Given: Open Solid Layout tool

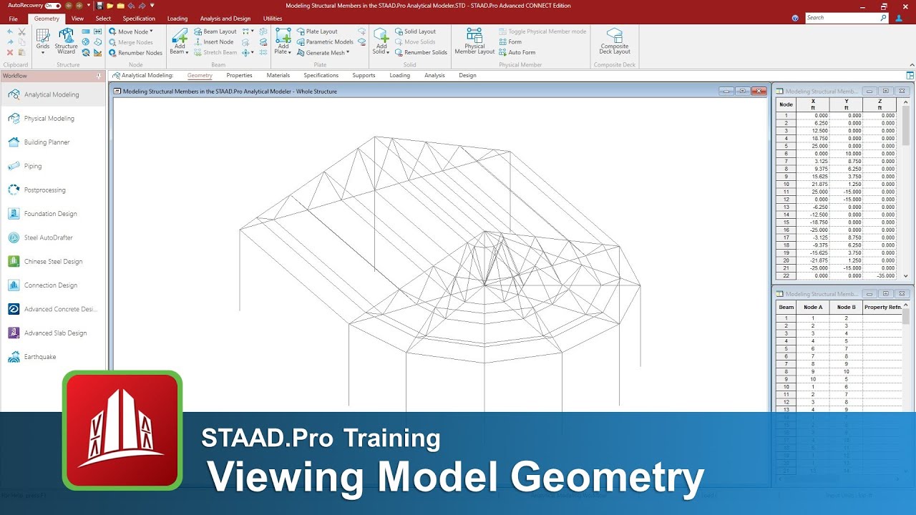Looking at the screenshot, I should coord(415,31).
